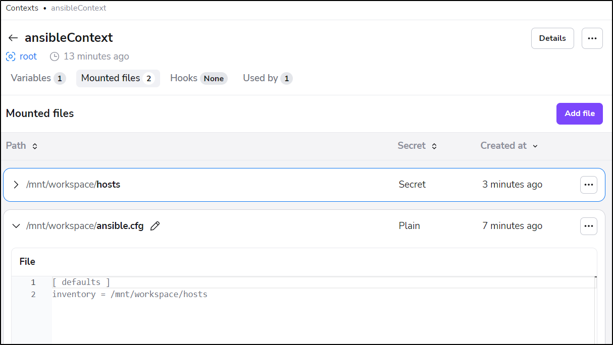613x345 pixels.
Task: Open the root space link
Action: [28, 56]
